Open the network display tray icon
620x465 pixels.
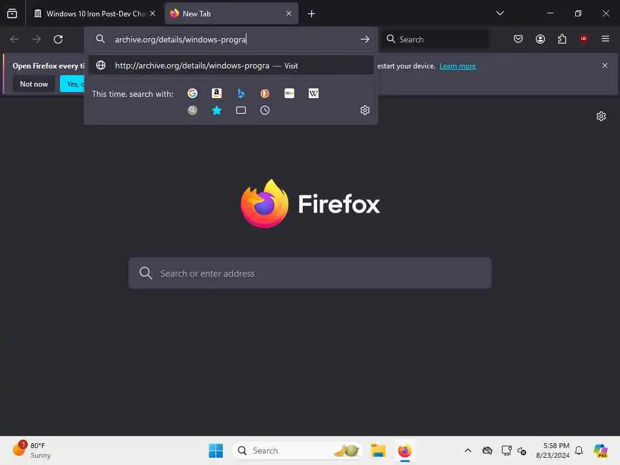point(506,450)
